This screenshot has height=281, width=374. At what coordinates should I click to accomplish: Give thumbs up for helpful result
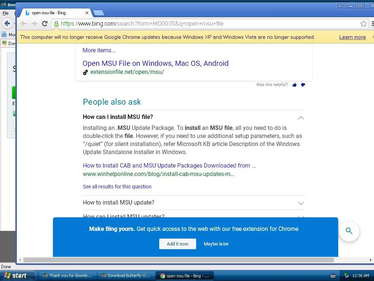click(x=295, y=85)
